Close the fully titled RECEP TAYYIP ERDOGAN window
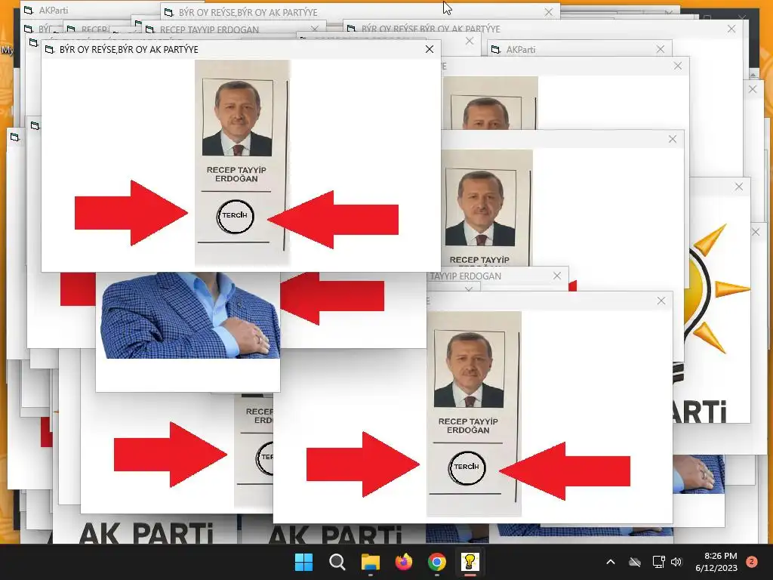773x580 pixels. tap(315, 29)
